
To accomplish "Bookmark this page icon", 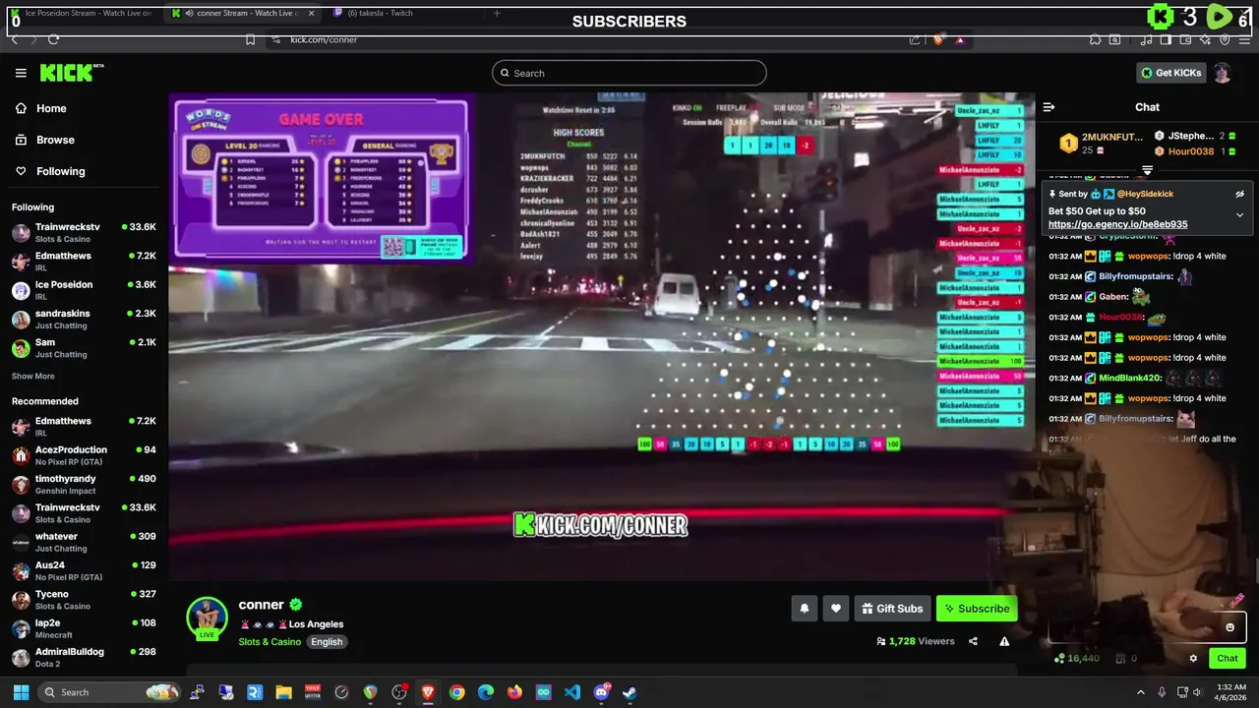I will (250, 39).
